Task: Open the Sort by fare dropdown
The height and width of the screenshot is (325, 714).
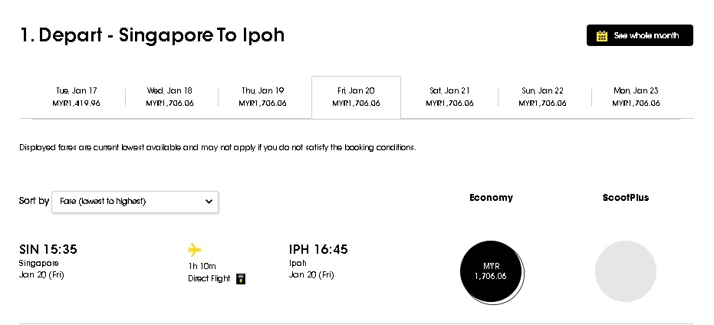Action: pos(135,202)
